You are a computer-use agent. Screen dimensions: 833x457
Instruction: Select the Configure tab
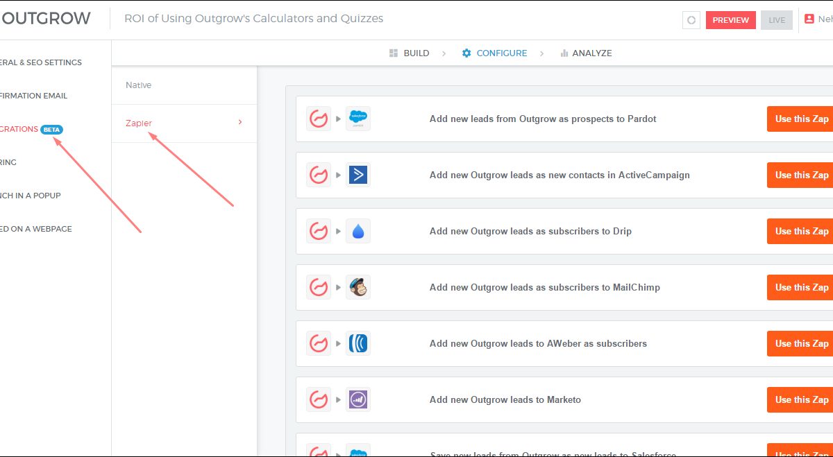tap(494, 53)
